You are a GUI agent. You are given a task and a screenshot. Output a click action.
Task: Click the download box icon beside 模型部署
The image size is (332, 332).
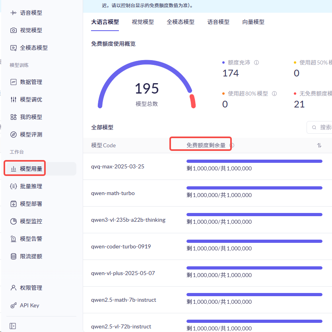click(x=14, y=204)
